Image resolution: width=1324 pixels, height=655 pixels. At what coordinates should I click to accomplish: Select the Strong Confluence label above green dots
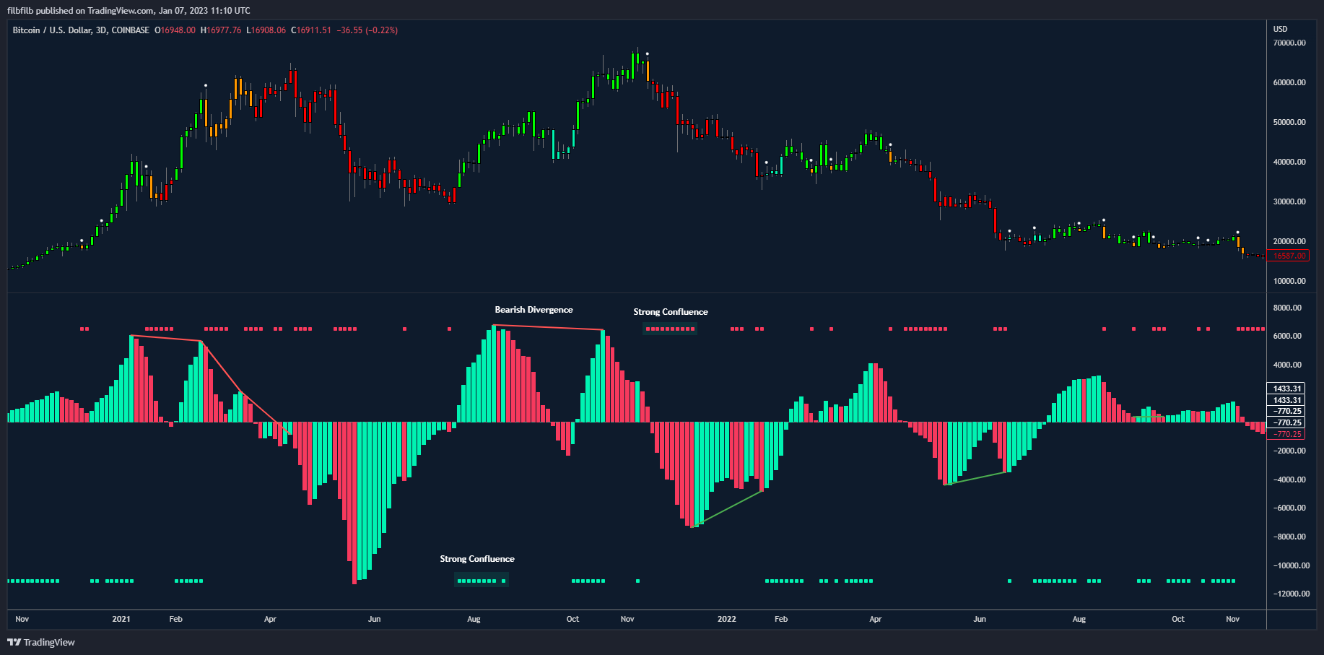[x=477, y=559]
